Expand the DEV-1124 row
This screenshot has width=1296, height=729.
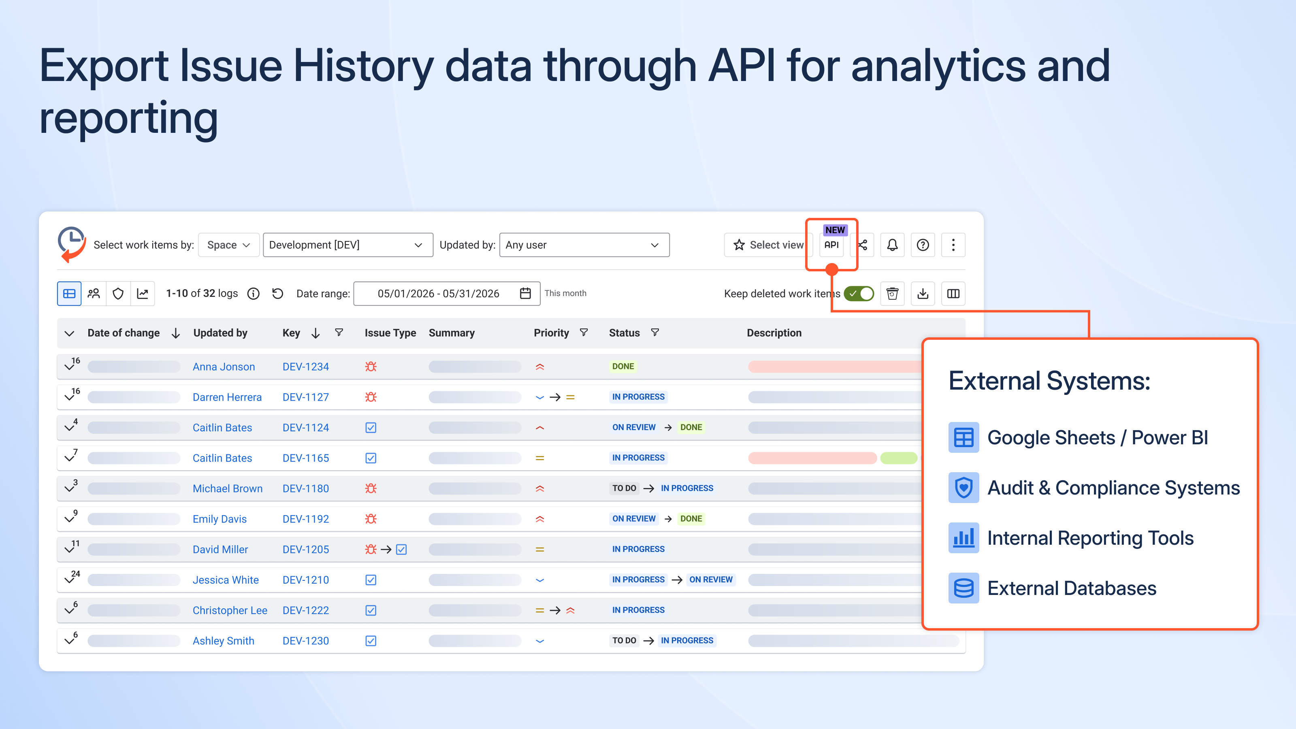[70, 427]
